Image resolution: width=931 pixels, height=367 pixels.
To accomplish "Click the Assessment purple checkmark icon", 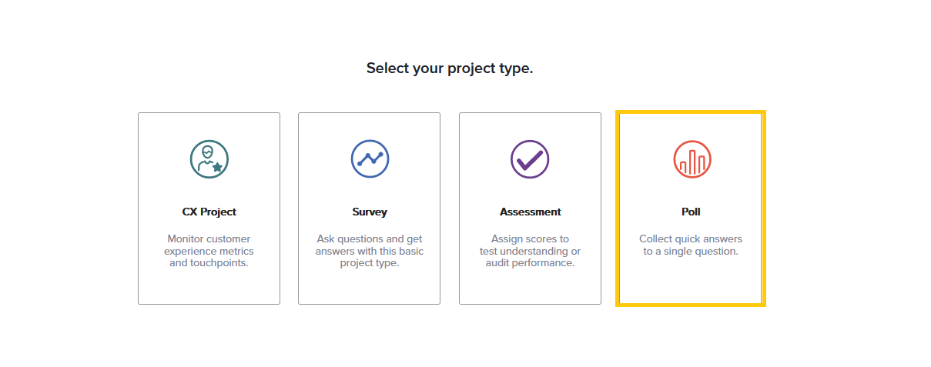I will 530,159.
